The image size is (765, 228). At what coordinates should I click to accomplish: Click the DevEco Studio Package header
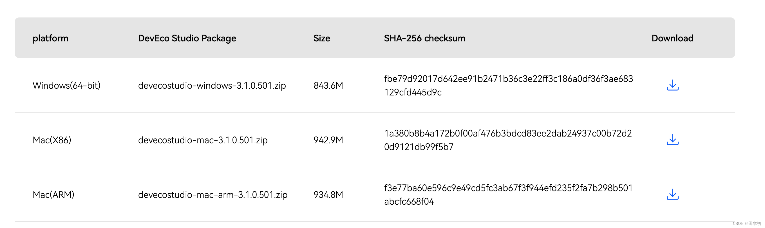pos(187,38)
